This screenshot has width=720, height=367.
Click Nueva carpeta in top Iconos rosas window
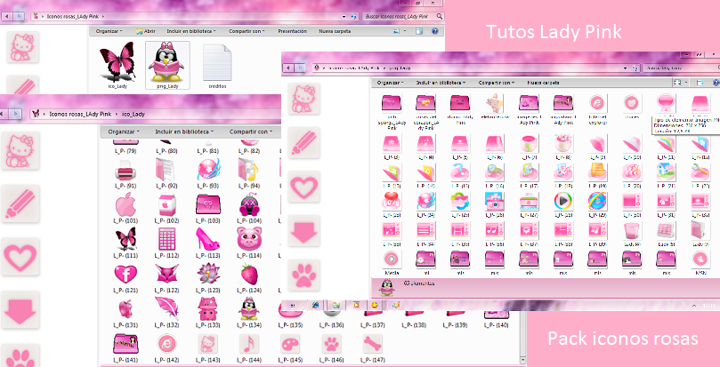pos(335,31)
